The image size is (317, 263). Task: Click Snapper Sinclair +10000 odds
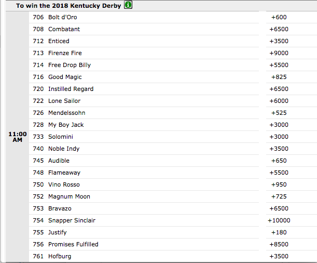click(x=279, y=220)
